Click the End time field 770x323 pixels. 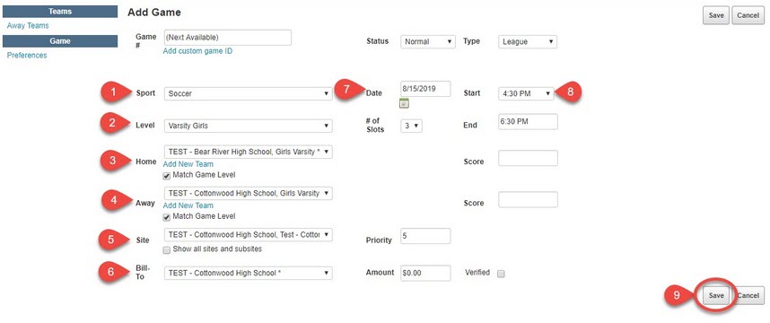(x=528, y=121)
